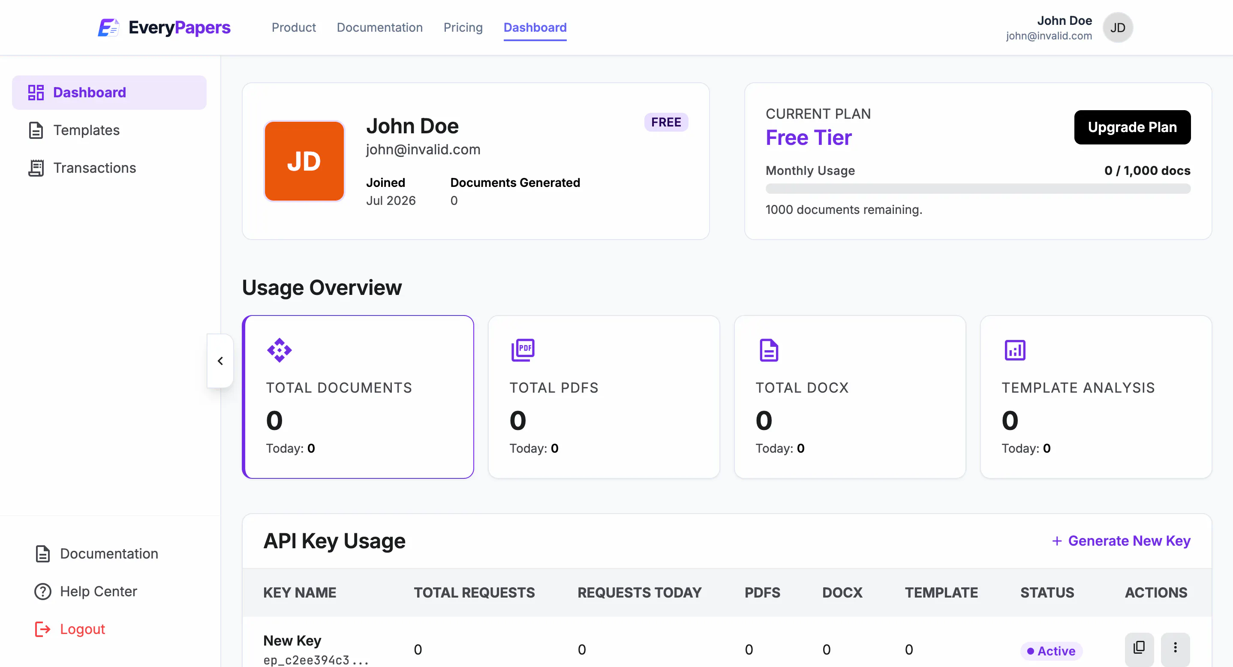1233x667 pixels.
Task: Click "1000 documents remaining." text
Action: coord(844,210)
